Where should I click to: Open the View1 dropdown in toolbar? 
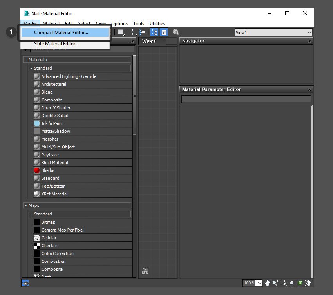point(273,33)
